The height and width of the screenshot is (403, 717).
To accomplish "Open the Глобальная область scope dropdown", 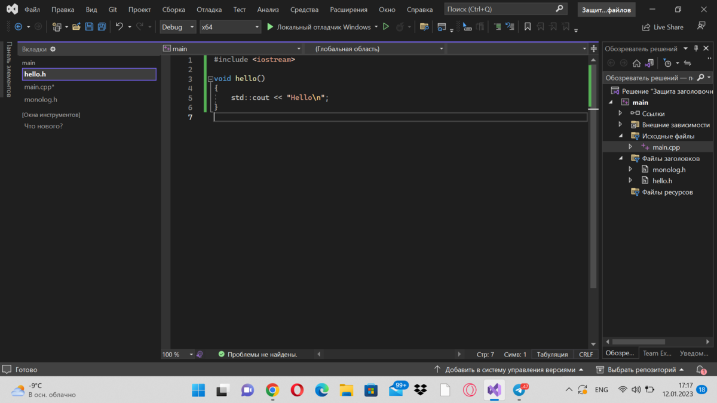I will coord(376,49).
